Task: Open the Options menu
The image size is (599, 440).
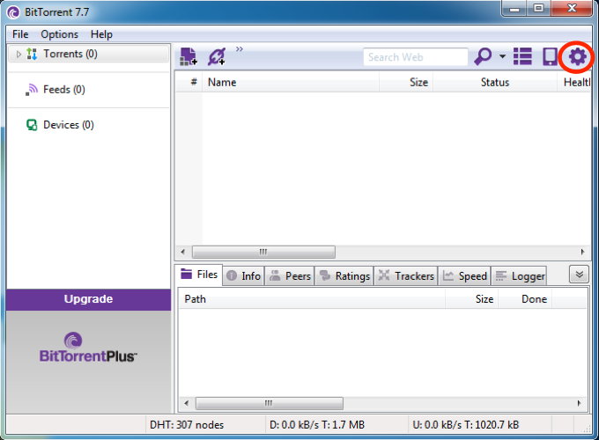Action: click(59, 34)
